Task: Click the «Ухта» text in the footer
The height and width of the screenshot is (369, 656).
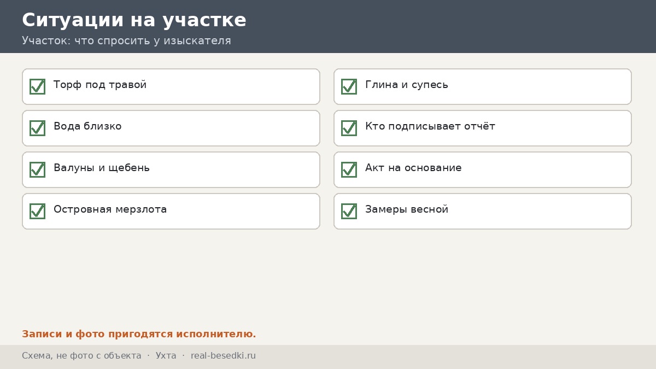Action: click(166, 356)
